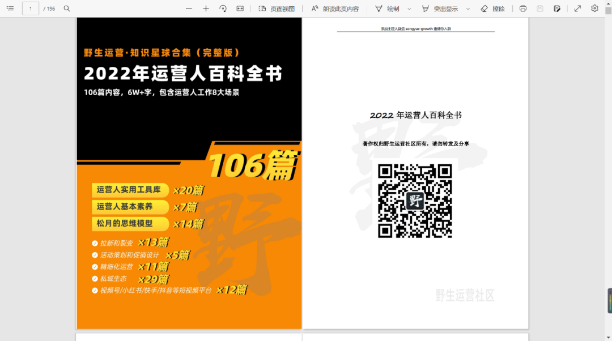This screenshot has height=341, width=612.
Task: Click the page number input field
Action: [x=31, y=8]
